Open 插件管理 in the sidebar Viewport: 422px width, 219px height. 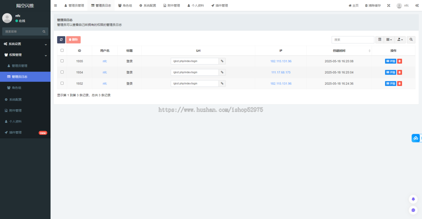[x=25, y=133]
